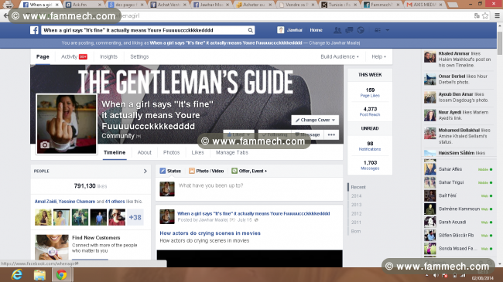Switch to AXIS MEDIA Gmail tab

pyautogui.click(x=424, y=5)
